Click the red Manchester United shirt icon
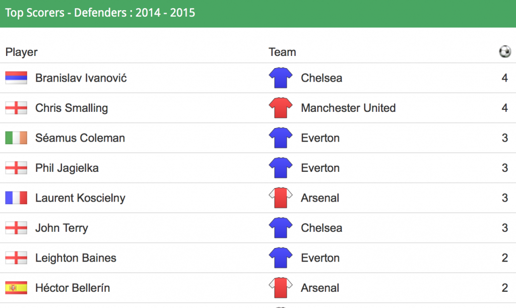Viewport: 516px width, 308px height. click(x=280, y=107)
